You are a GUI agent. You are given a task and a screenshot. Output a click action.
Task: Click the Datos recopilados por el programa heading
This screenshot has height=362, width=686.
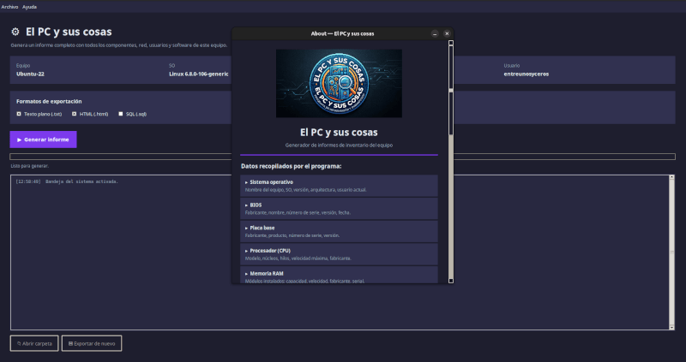tap(292, 166)
